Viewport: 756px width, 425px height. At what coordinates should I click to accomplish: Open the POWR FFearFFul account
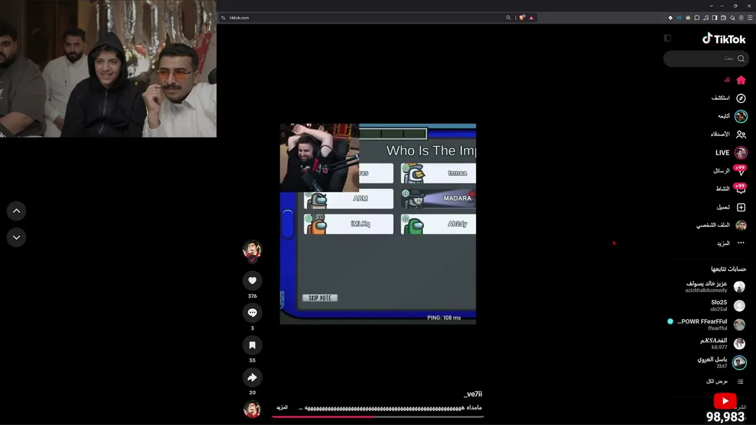pyautogui.click(x=706, y=325)
